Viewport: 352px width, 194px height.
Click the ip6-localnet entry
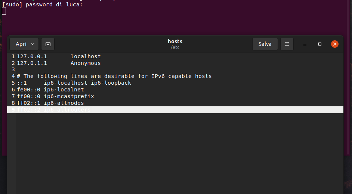pos(64,90)
